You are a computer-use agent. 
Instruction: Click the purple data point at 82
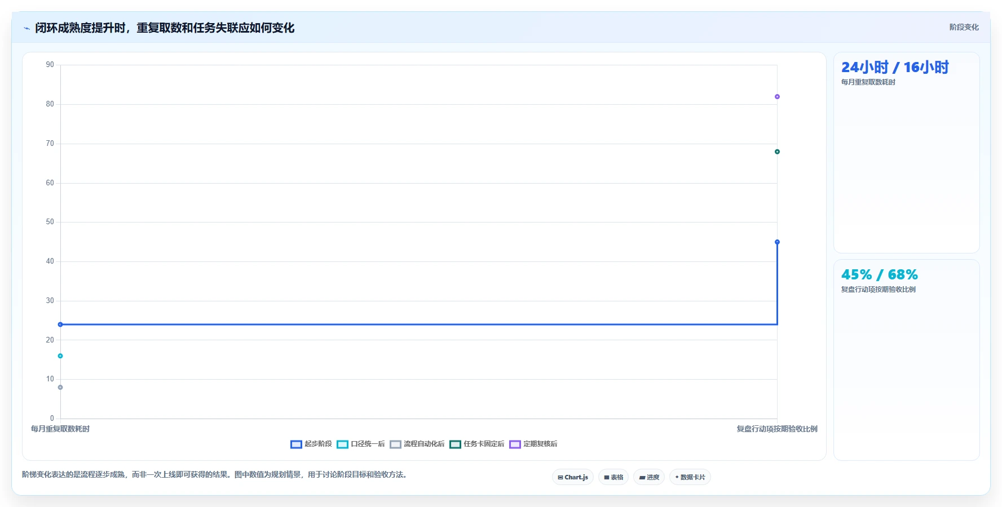[x=777, y=97]
